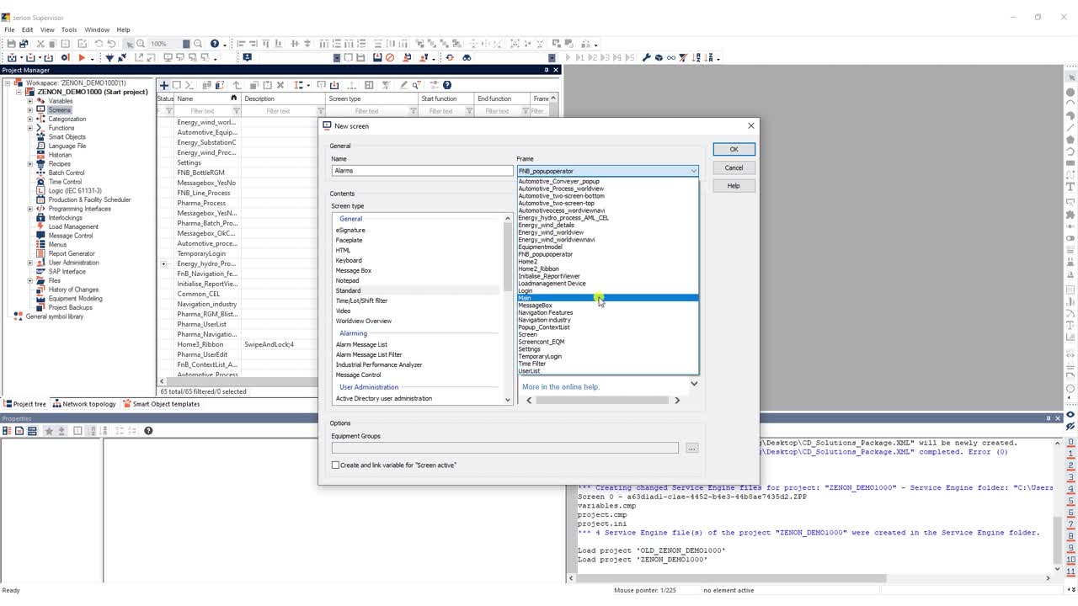Enable 'Create and link variable for Screen active'
The height and width of the screenshot is (606, 1078).
pos(335,465)
